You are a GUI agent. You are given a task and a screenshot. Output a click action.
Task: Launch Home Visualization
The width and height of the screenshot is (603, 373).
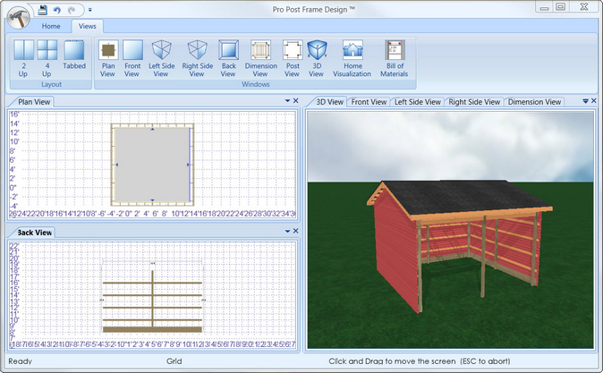coord(352,58)
